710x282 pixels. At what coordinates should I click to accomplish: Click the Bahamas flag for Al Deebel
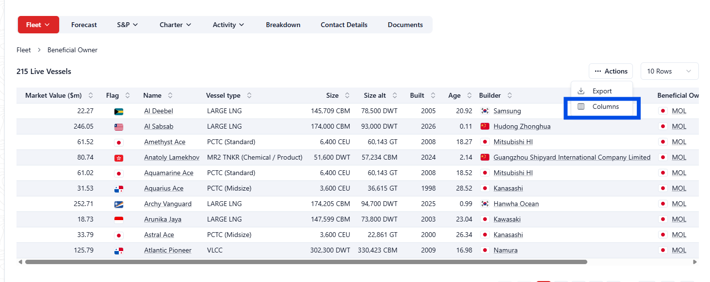tap(118, 111)
